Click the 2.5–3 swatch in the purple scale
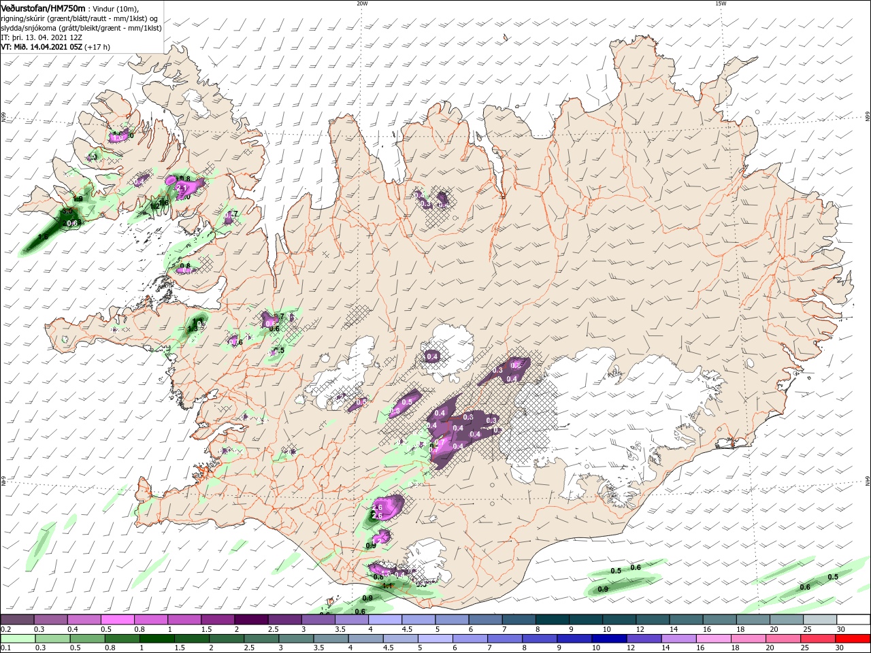 [x=285, y=620]
